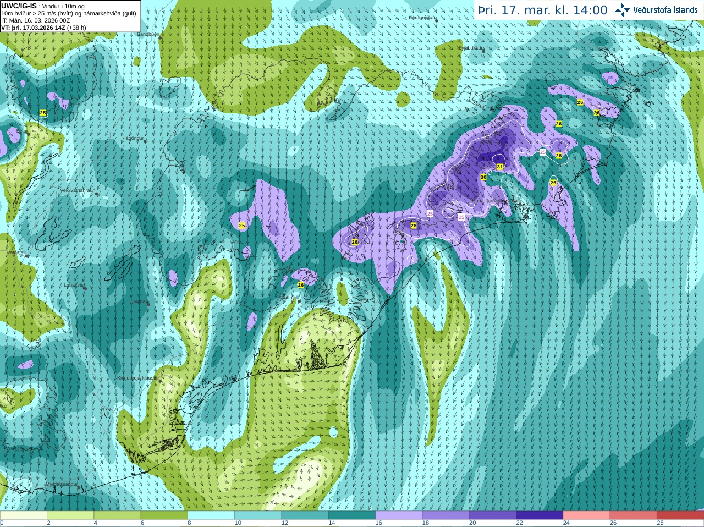Click the red legend swatch above 28 m/s

680,515
